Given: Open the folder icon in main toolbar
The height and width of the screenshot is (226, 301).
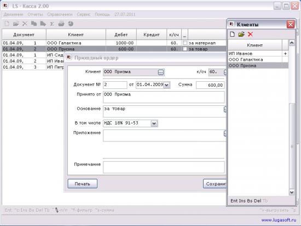Looking at the screenshot, I should [16, 24].
